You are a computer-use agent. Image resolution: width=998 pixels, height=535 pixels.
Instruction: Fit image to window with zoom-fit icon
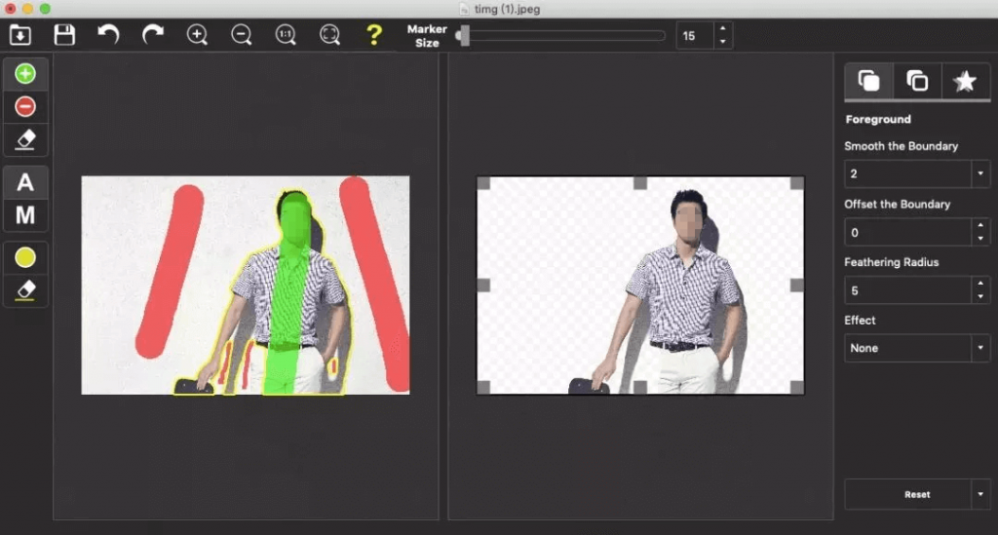[329, 34]
